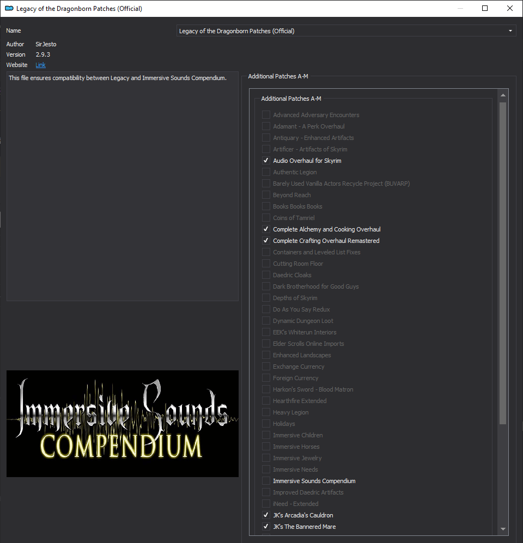
Task: Uncheck JK's The Bannered Mare patch
Action: click(x=266, y=526)
